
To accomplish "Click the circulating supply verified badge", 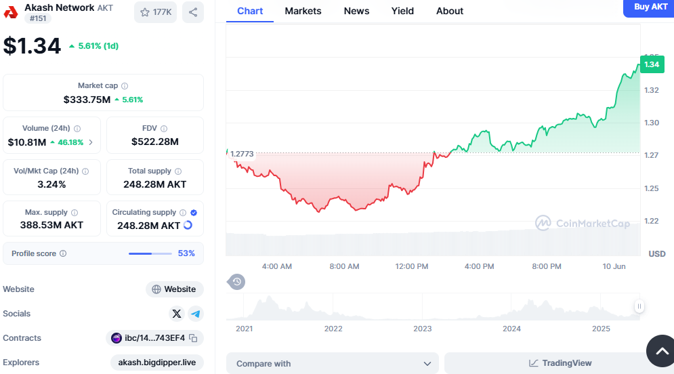I will point(194,212).
